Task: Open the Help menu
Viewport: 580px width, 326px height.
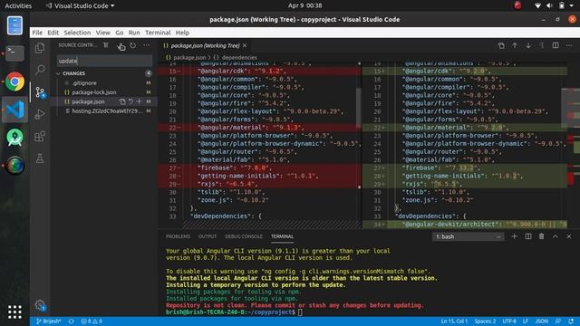Action: 182,33
